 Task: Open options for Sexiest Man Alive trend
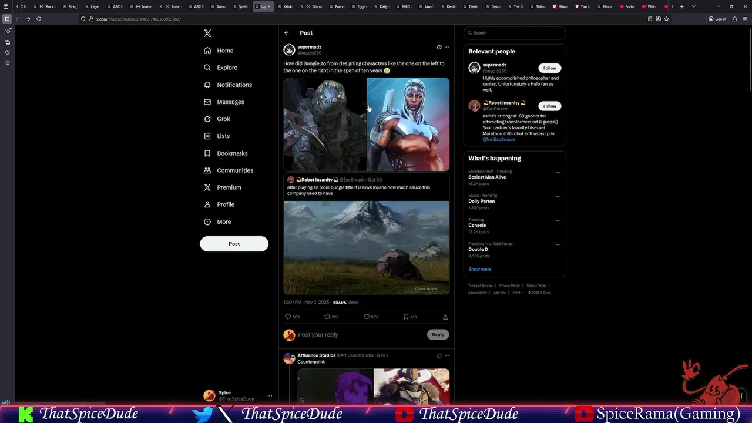[558, 172]
